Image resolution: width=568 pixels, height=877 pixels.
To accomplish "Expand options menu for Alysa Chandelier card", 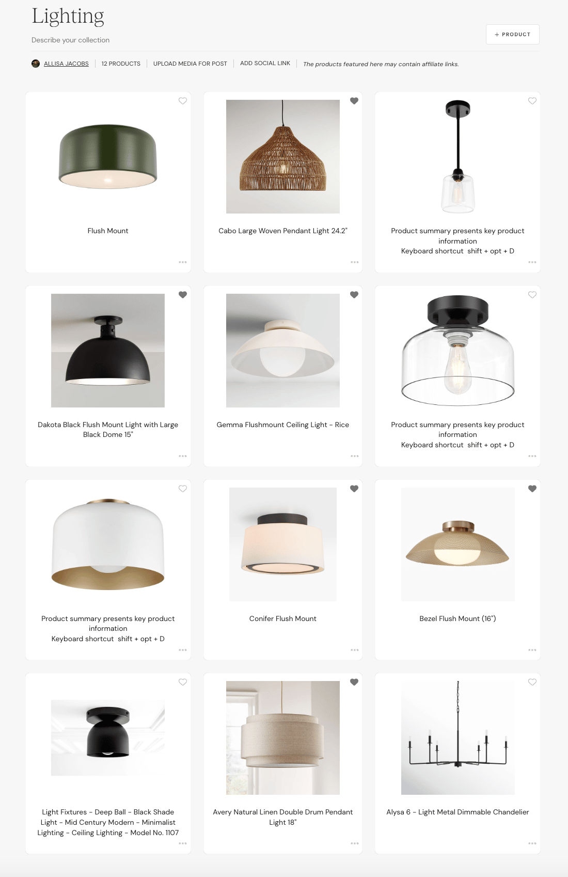I will tap(532, 843).
